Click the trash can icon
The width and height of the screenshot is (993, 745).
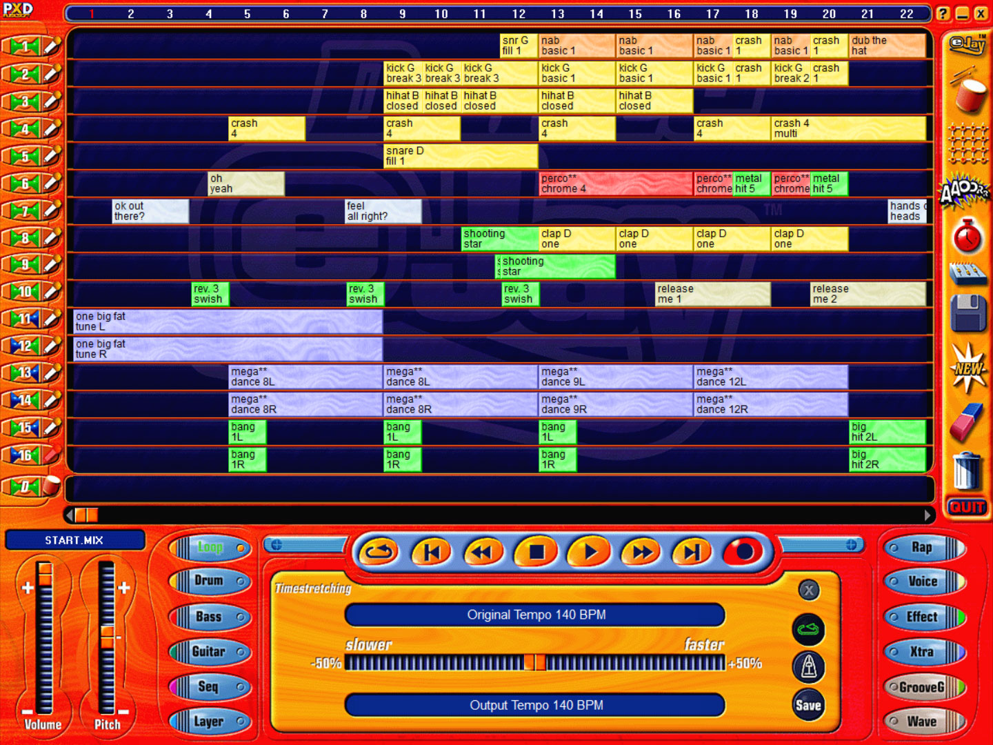point(966,470)
